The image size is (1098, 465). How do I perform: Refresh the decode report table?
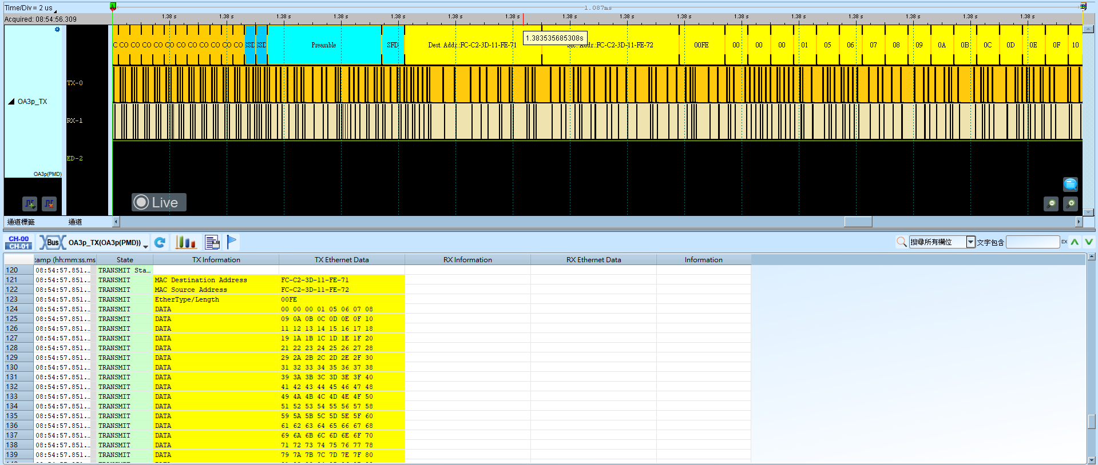[x=160, y=242]
